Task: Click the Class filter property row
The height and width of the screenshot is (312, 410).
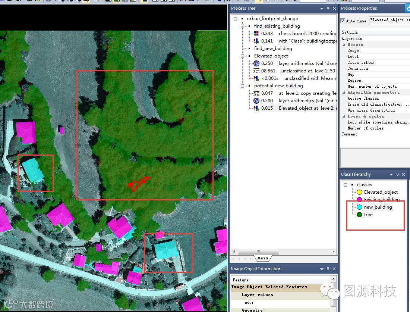Action: click(375, 63)
